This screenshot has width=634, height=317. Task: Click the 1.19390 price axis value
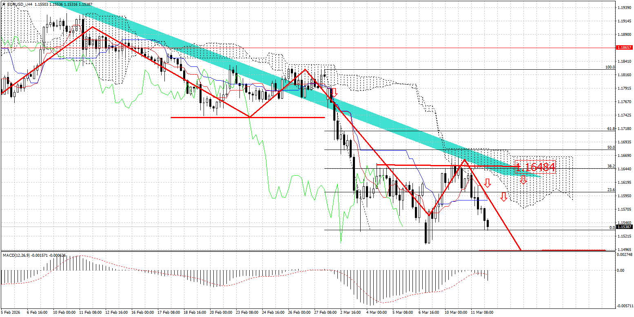click(624, 8)
